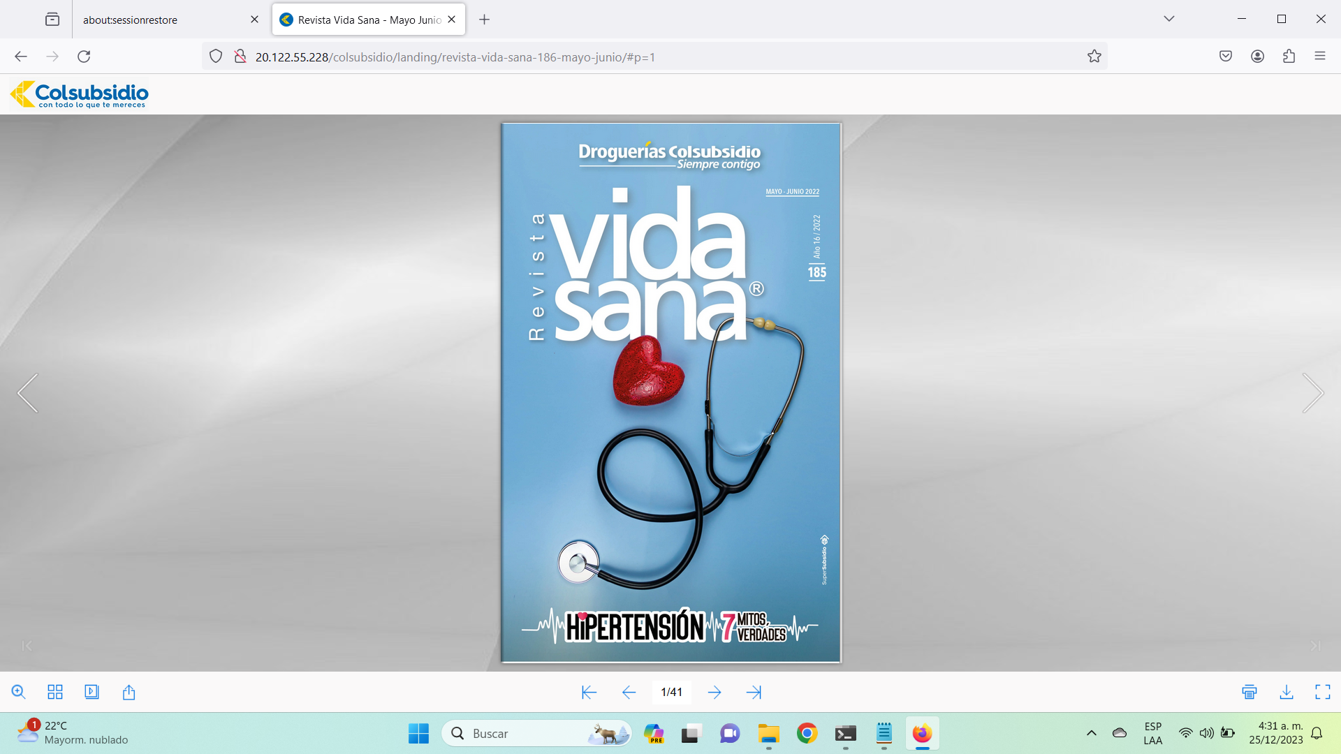Flip backward using large left chevron

28,393
